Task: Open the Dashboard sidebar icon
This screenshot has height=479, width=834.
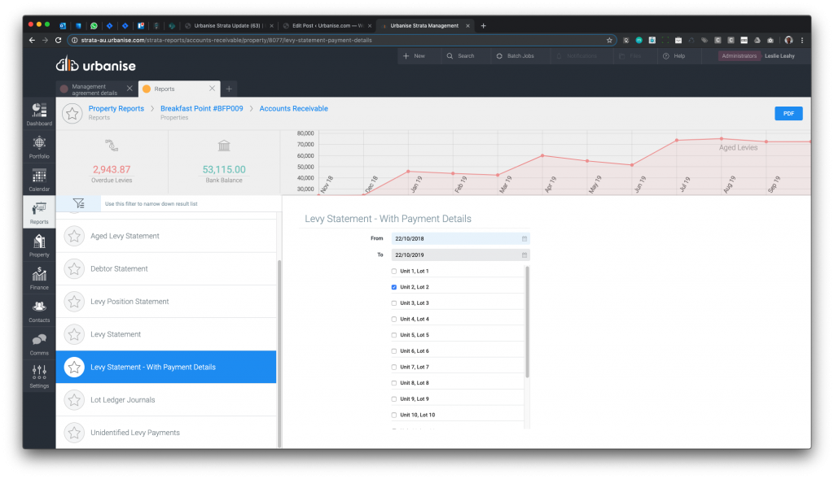Action: pyautogui.click(x=38, y=112)
